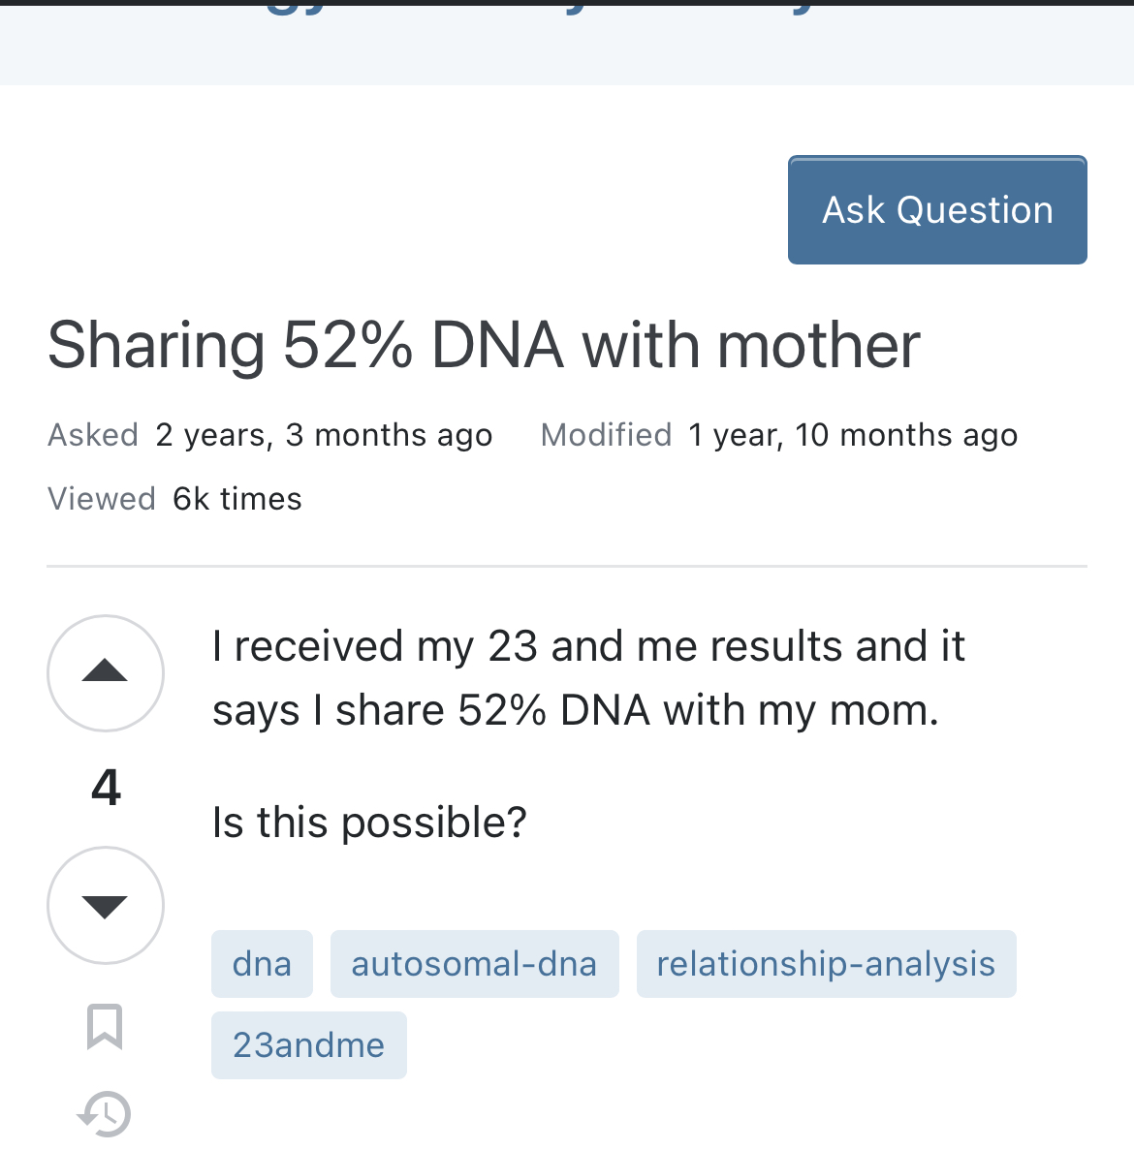The image size is (1134, 1150).
Task: Bookmark this question
Action: pyautogui.click(x=104, y=1026)
